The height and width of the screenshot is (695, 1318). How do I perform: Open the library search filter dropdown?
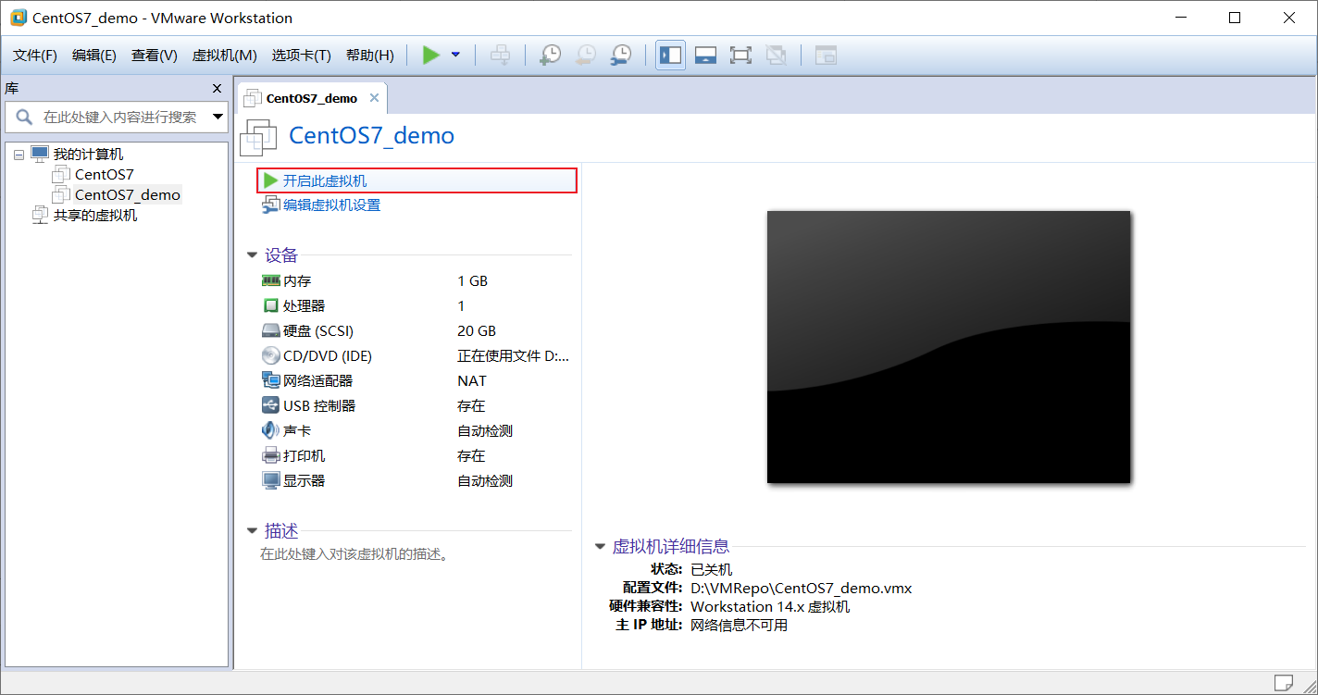click(x=218, y=118)
